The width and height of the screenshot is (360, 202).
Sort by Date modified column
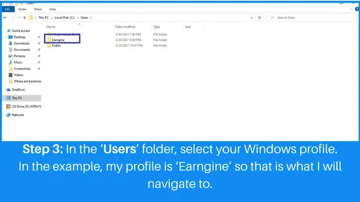125,27
